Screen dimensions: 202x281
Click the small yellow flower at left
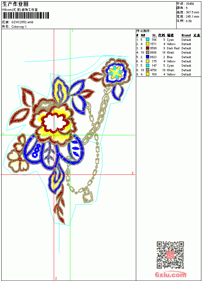[17, 160]
